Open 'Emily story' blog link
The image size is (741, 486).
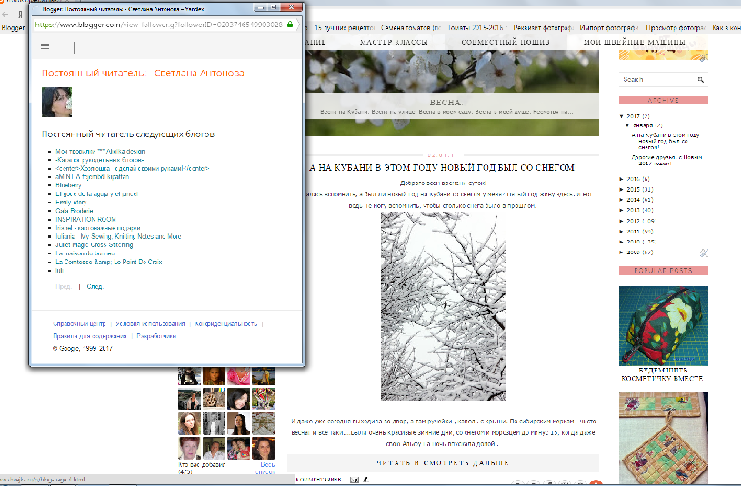tap(71, 203)
